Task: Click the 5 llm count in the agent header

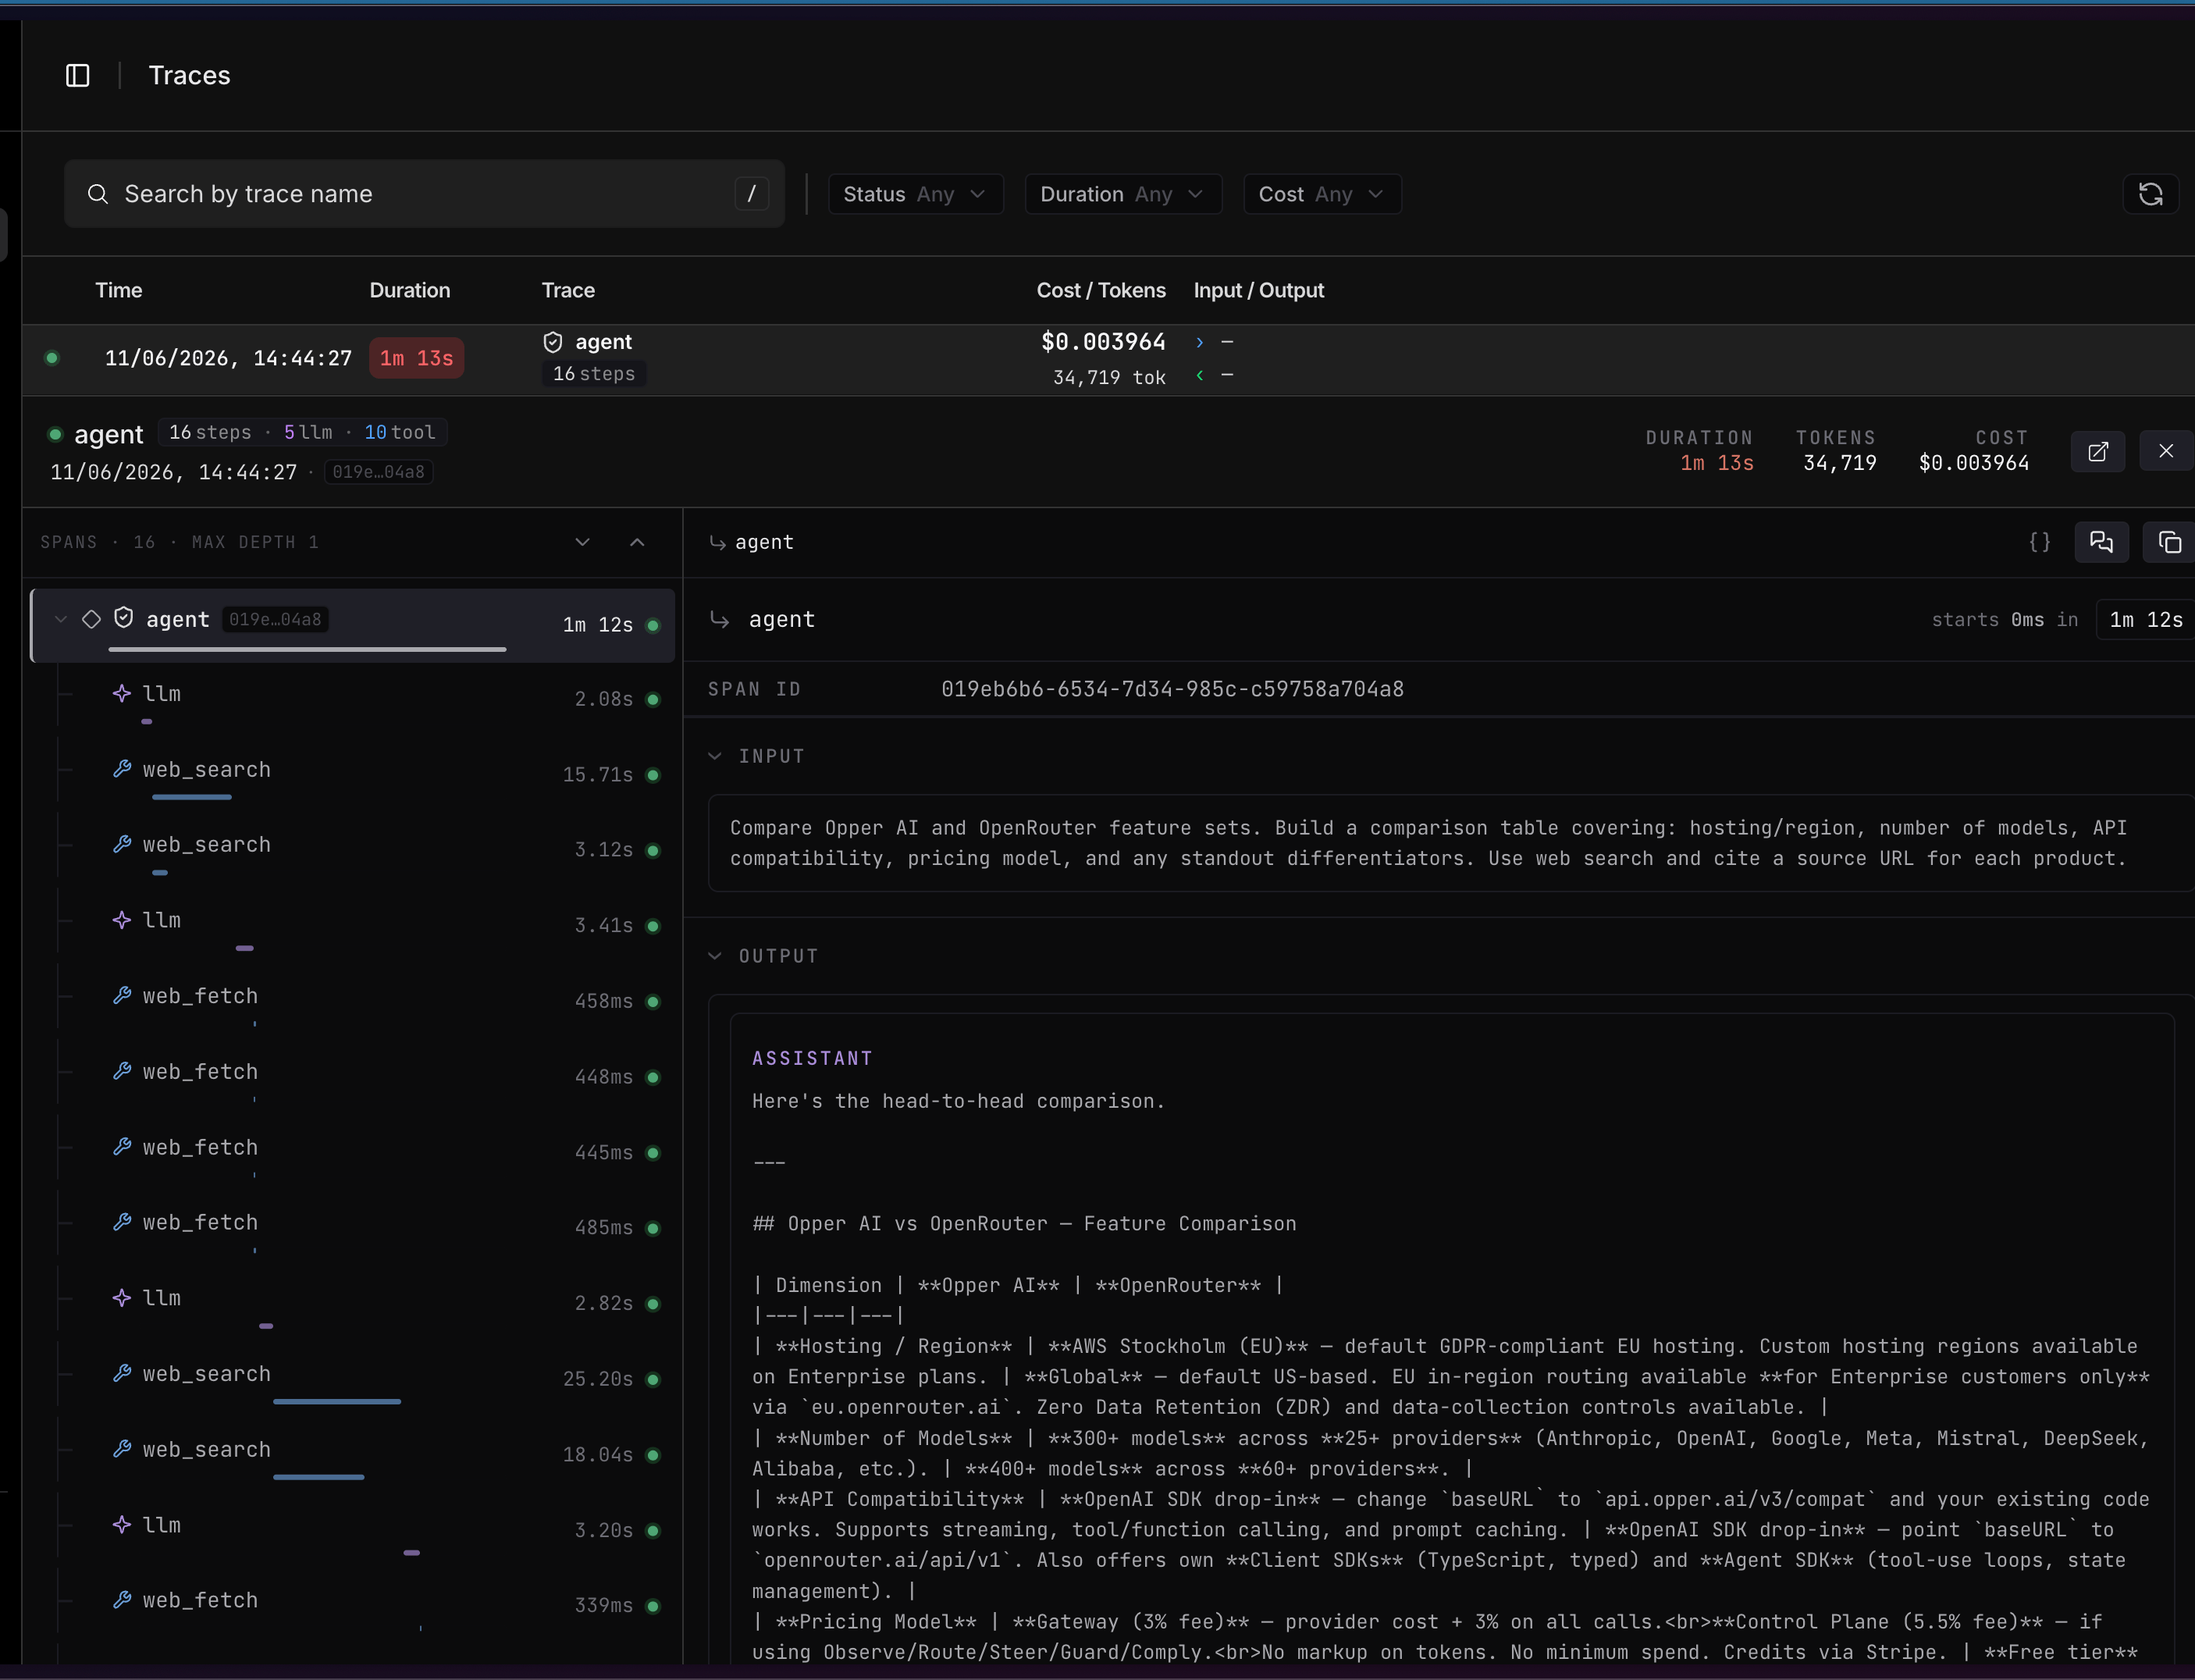Action: point(308,432)
